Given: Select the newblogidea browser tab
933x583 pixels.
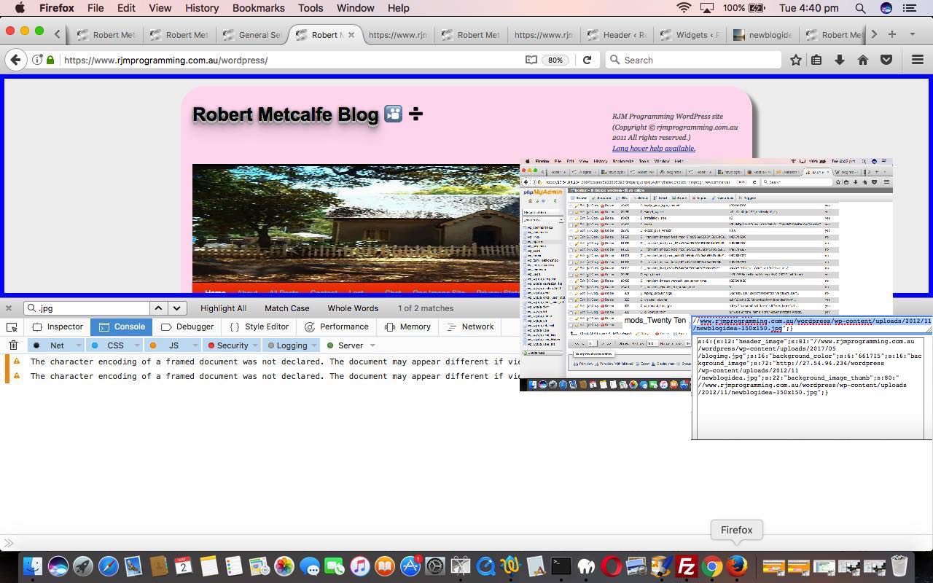Looking at the screenshot, I should click(x=762, y=34).
